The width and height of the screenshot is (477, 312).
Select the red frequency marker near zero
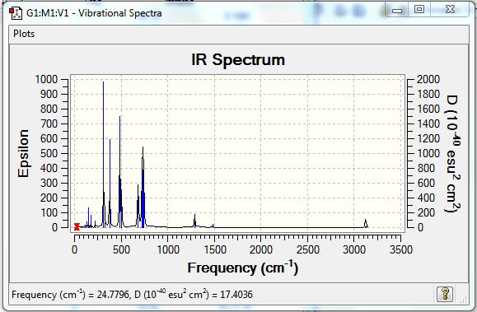tap(77, 226)
